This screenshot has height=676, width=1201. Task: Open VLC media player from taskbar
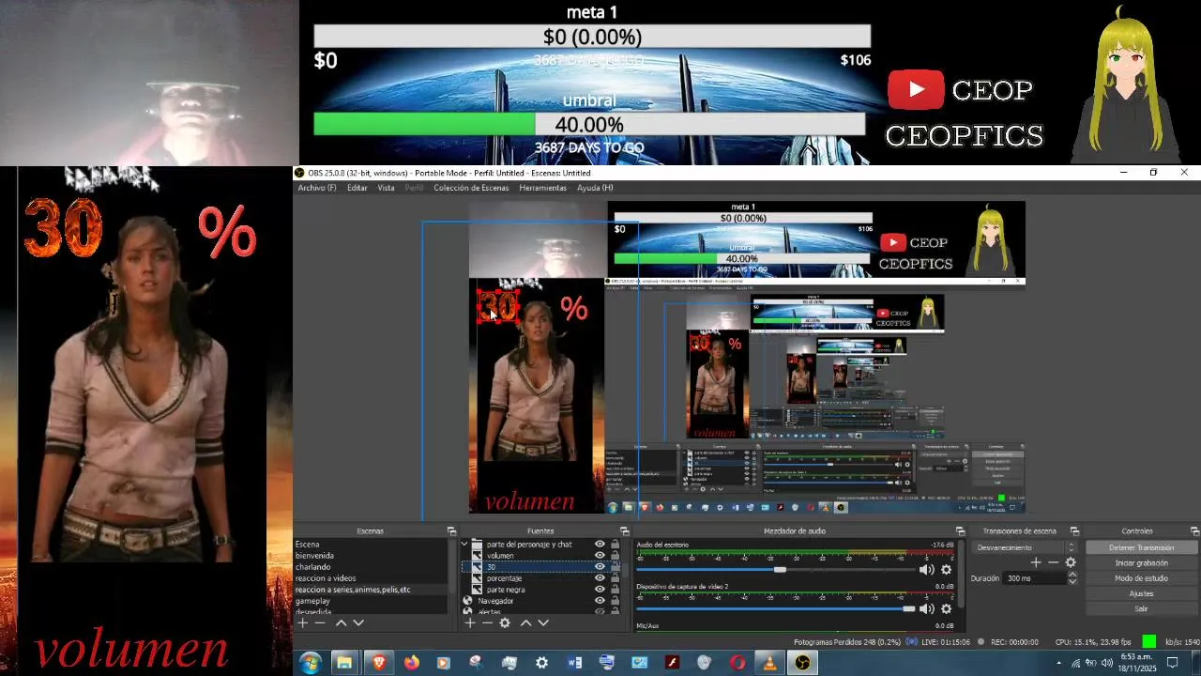coord(769,663)
